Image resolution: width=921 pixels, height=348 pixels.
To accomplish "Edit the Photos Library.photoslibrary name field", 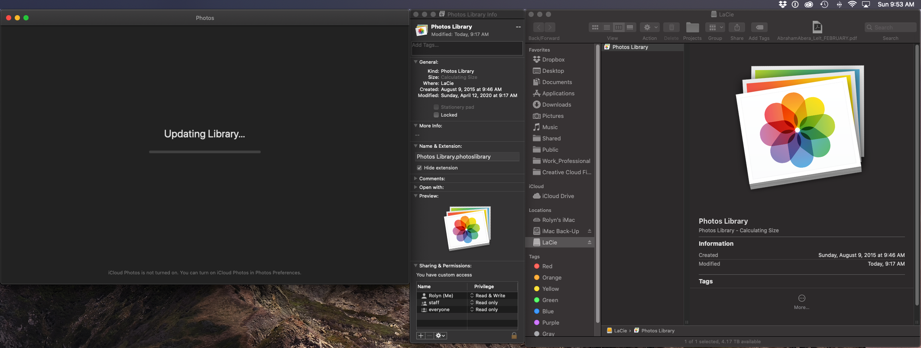I will (x=467, y=156).
